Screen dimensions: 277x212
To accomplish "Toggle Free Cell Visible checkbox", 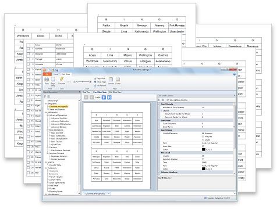I will [x=203, y=156].
